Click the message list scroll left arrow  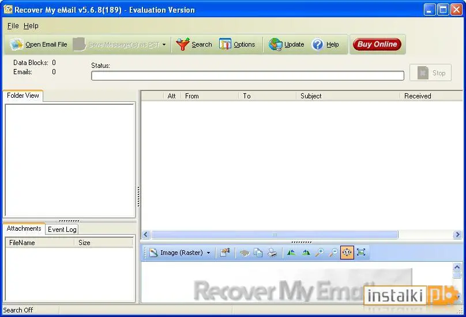145,235
